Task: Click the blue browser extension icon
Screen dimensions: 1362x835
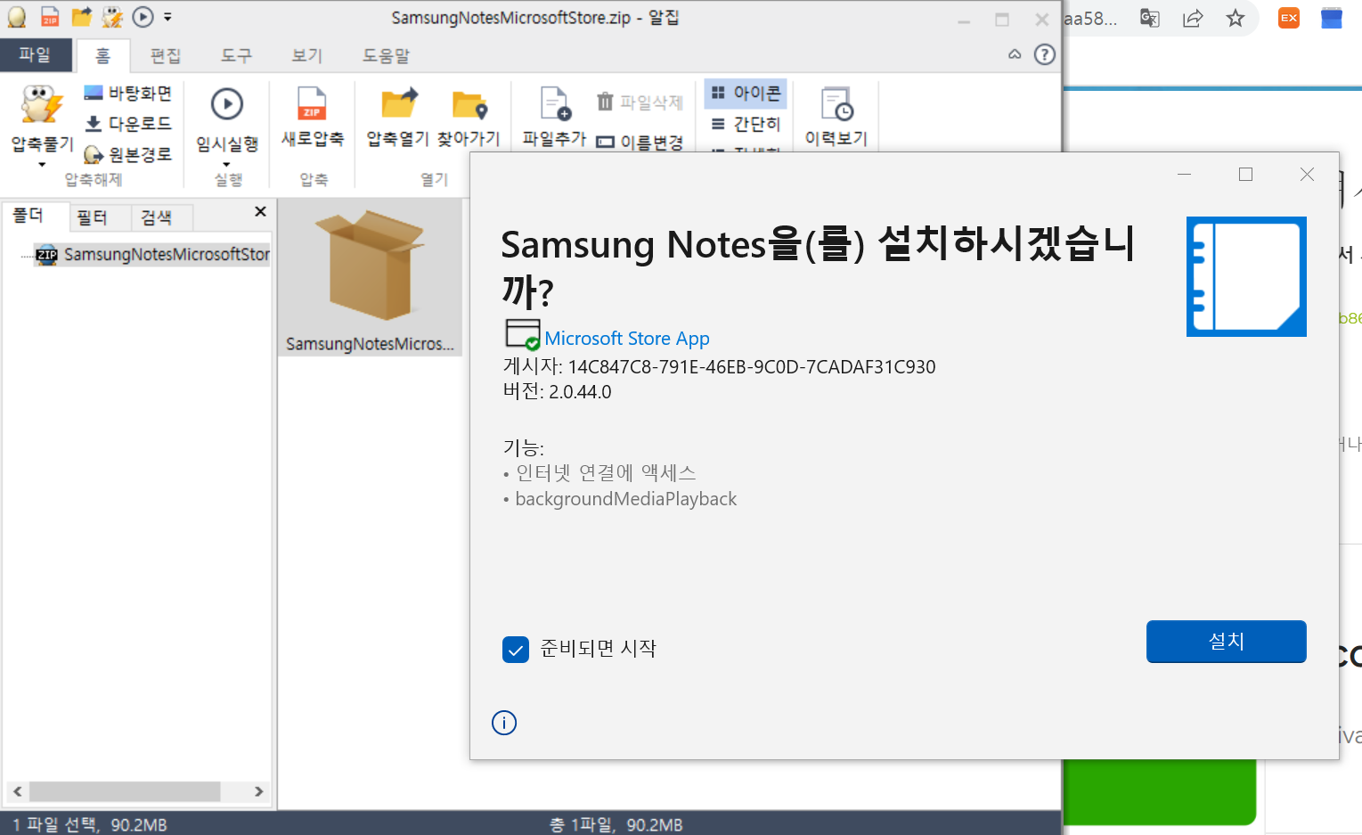Action: pyautogui.click(x=1331, y=18)
